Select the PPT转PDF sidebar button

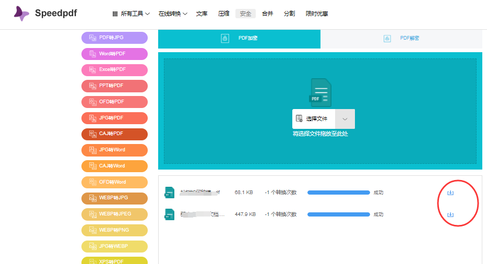tap(115, 86)
